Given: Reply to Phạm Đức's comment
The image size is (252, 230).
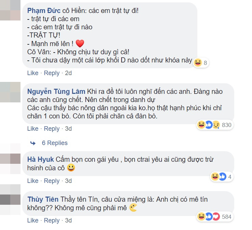Looking at the screenshot, I should click(x=52, y=73).
